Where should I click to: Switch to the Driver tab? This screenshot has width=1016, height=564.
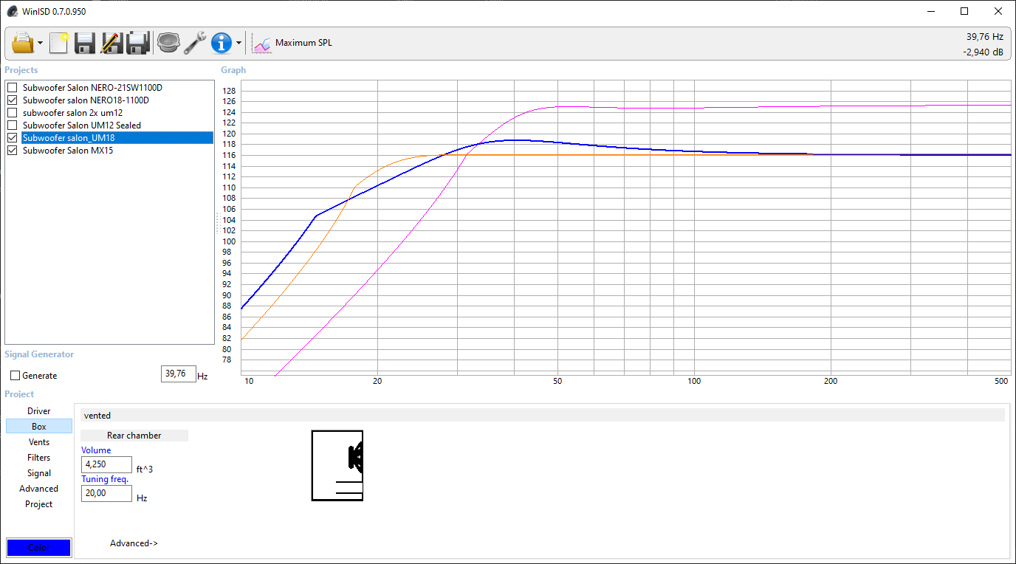click(x=39, y=411)
